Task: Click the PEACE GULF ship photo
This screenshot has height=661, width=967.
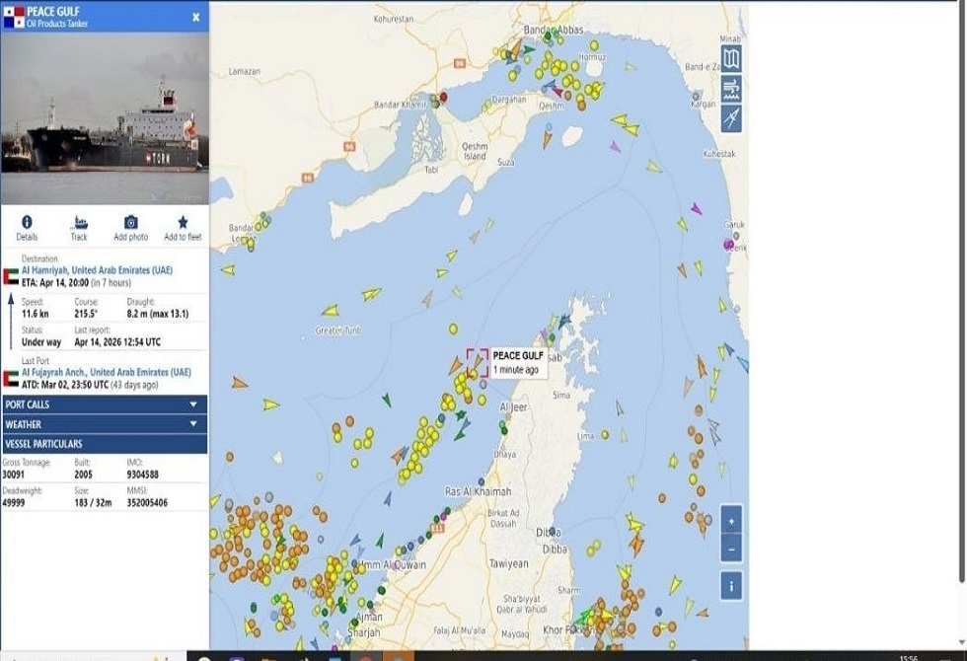Action: tap(104, 116)
